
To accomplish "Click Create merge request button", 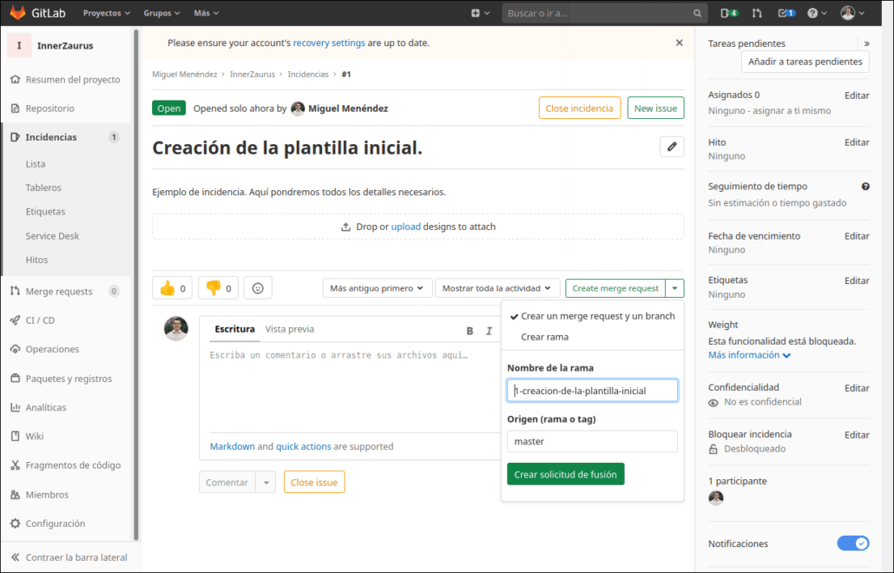I will point(615,288).
